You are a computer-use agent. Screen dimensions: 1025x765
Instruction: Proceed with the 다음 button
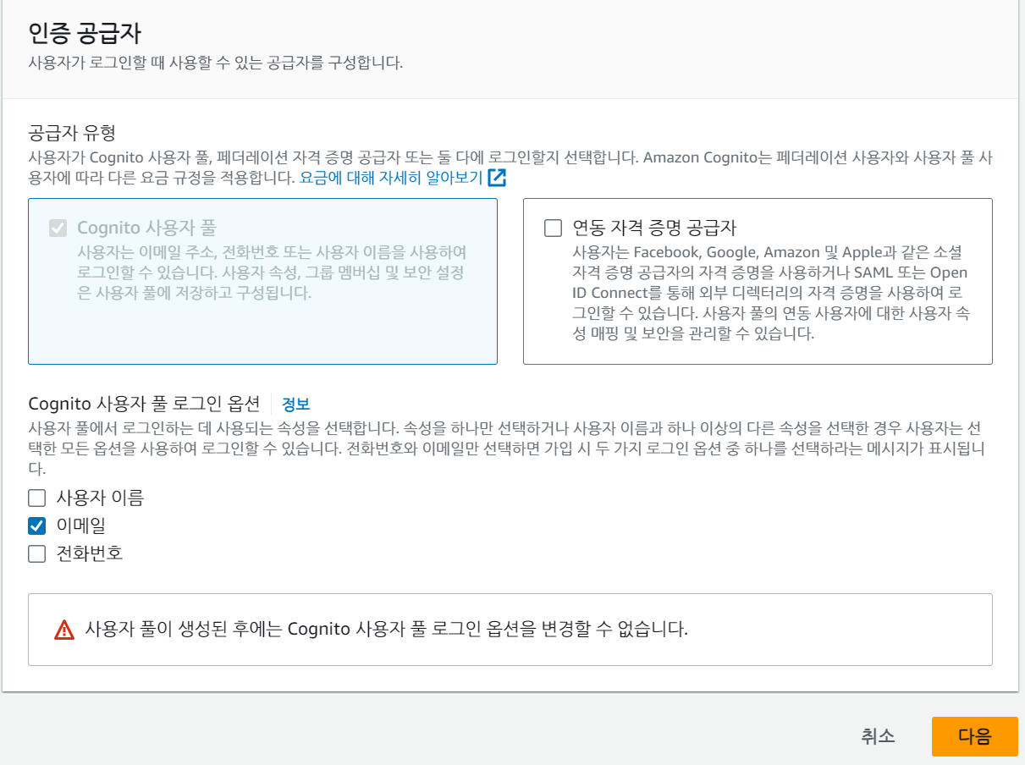click(x=974, y=736)
